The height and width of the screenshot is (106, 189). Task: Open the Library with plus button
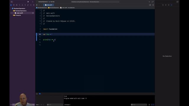[149, 2]
